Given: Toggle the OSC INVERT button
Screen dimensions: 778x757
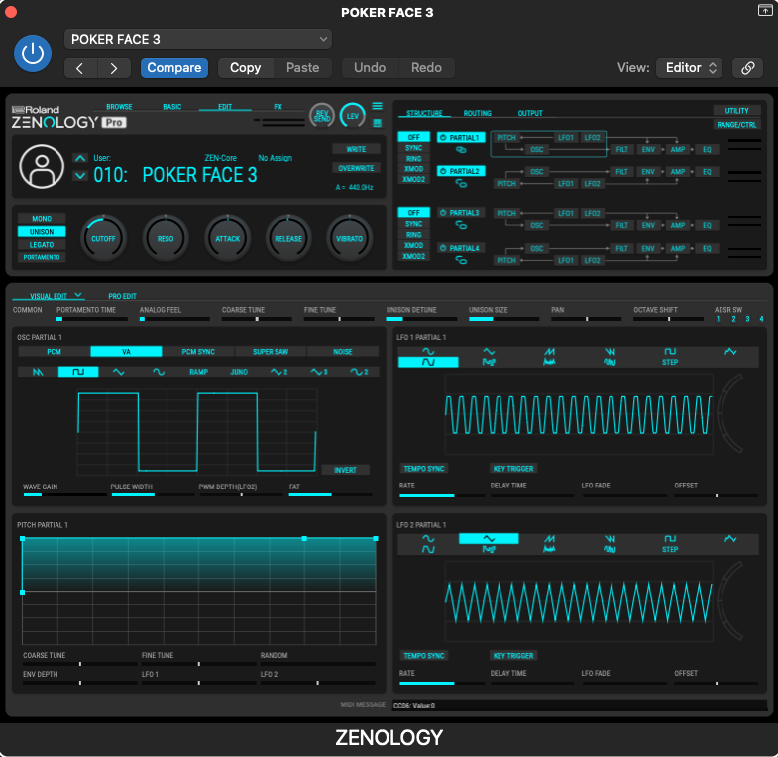Looking at the screenshot, I should point(345,470).
